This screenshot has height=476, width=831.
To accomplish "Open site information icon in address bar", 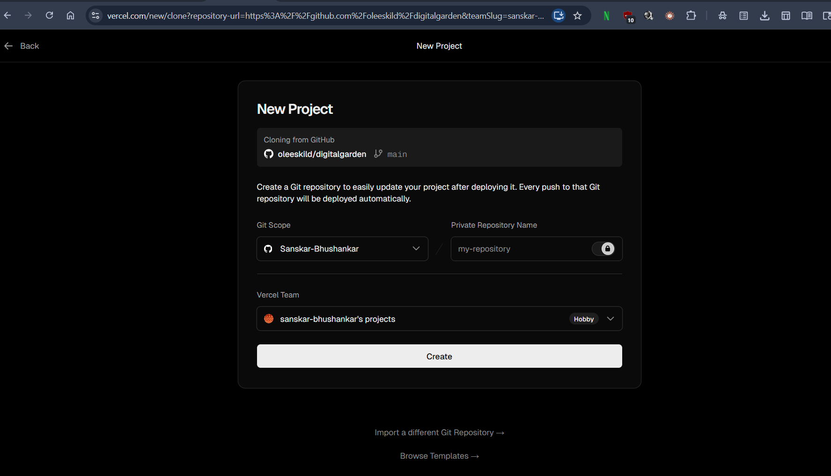I will [96, 15].
